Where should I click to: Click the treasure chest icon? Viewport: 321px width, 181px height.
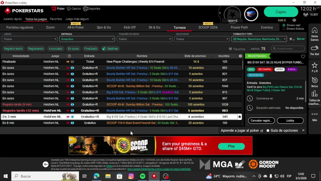(251, 14)
